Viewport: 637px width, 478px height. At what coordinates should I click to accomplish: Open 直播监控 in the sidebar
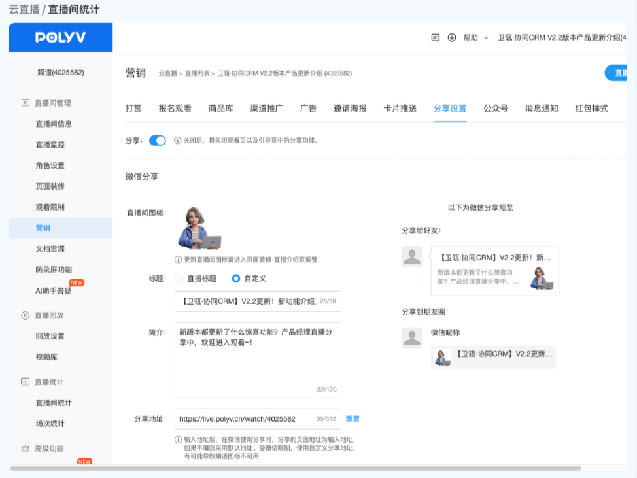point(50,145)
